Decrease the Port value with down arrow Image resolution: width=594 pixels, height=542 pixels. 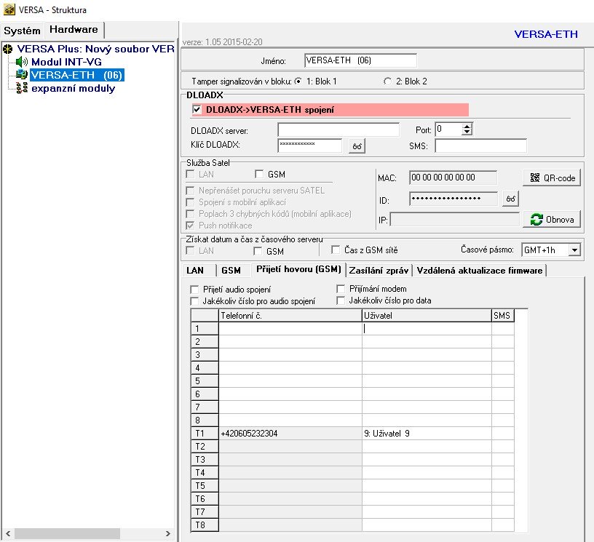467,133
